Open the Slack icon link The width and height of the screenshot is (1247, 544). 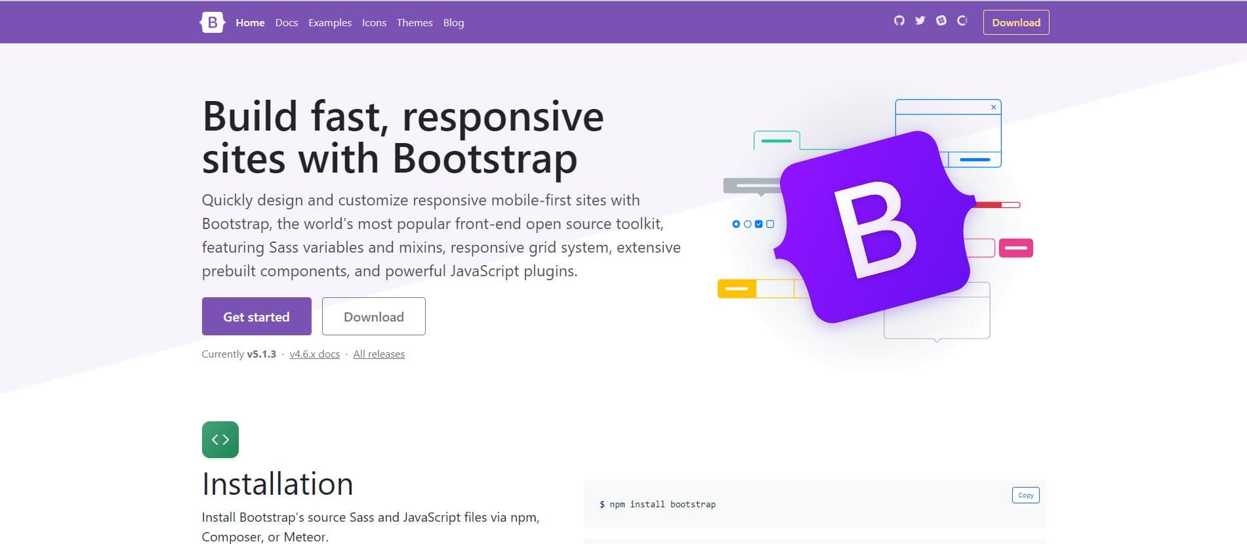pos(941,21)
